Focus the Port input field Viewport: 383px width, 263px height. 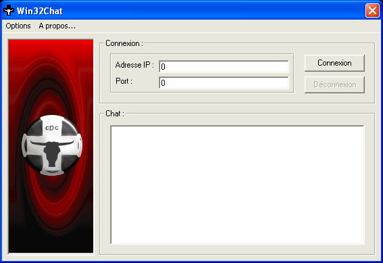(x=224, y=83)
